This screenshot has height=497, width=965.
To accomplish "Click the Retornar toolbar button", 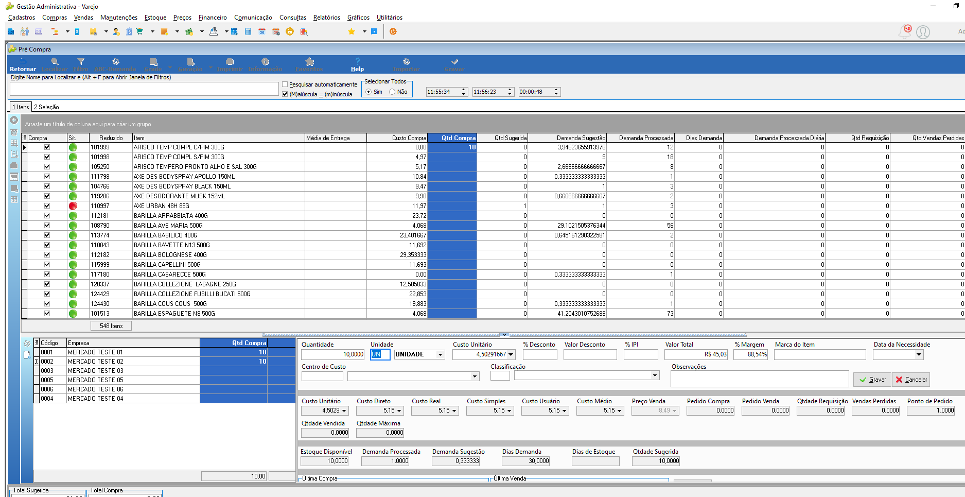I will point(23,65).
